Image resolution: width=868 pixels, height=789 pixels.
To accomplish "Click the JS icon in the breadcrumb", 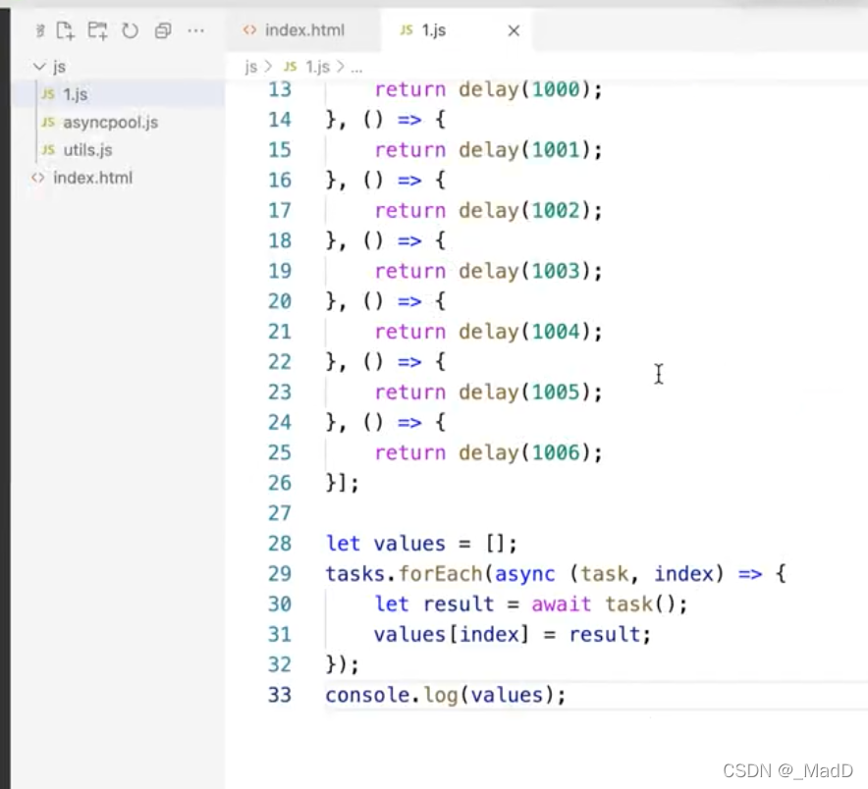I will [x=290, y=67].
